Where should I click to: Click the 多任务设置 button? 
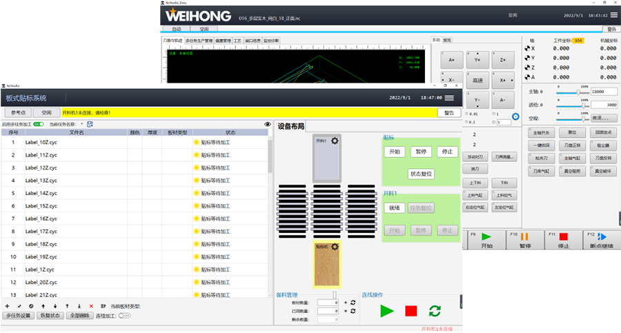click(x=19, y=316)
